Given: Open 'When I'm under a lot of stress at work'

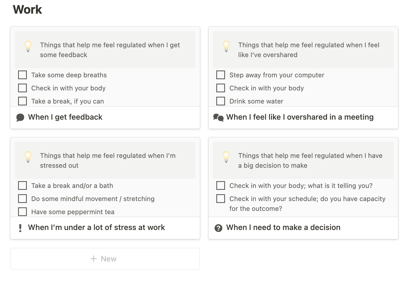Looking at the screenshot, I should pyautogui.click(x=96, y=228).
